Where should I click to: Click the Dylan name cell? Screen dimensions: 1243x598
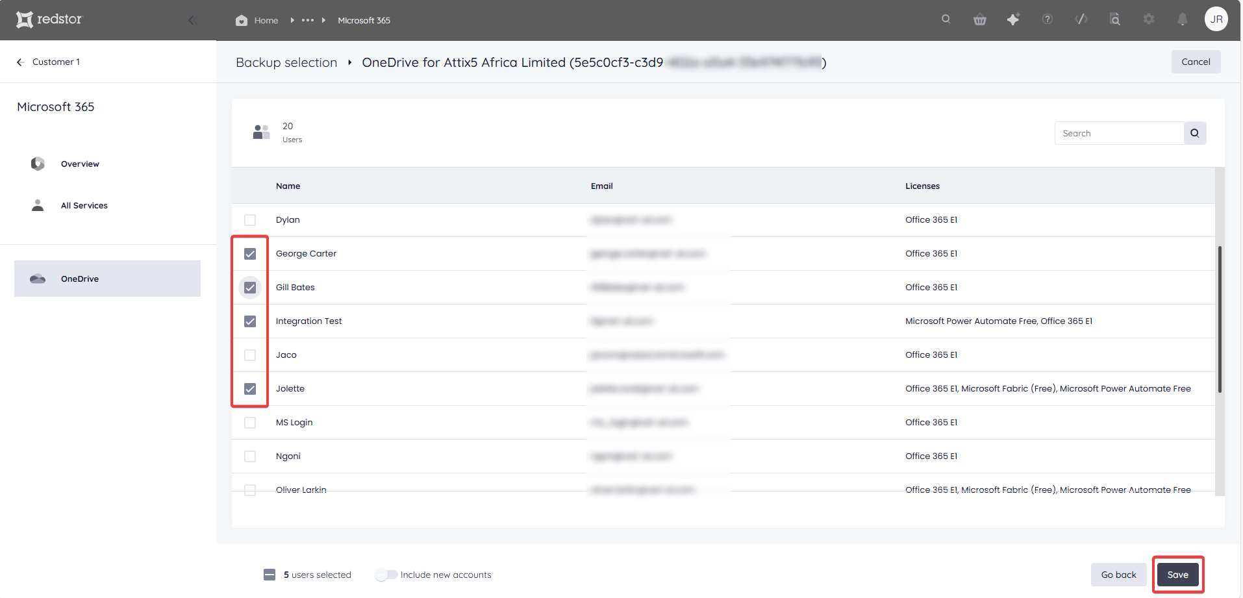[x=288, y=219]
